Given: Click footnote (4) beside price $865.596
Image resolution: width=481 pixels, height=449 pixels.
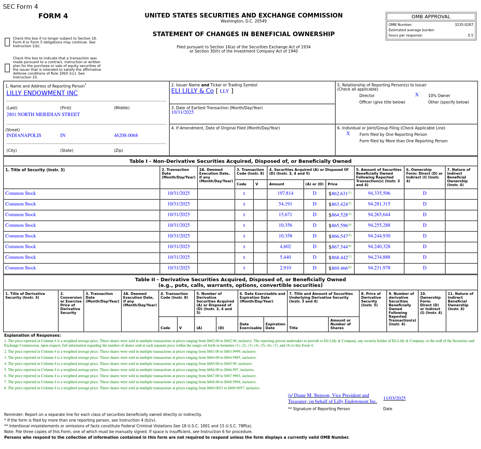Looking at the screenshot, I should pyautogui.click(x=349, y=225).
